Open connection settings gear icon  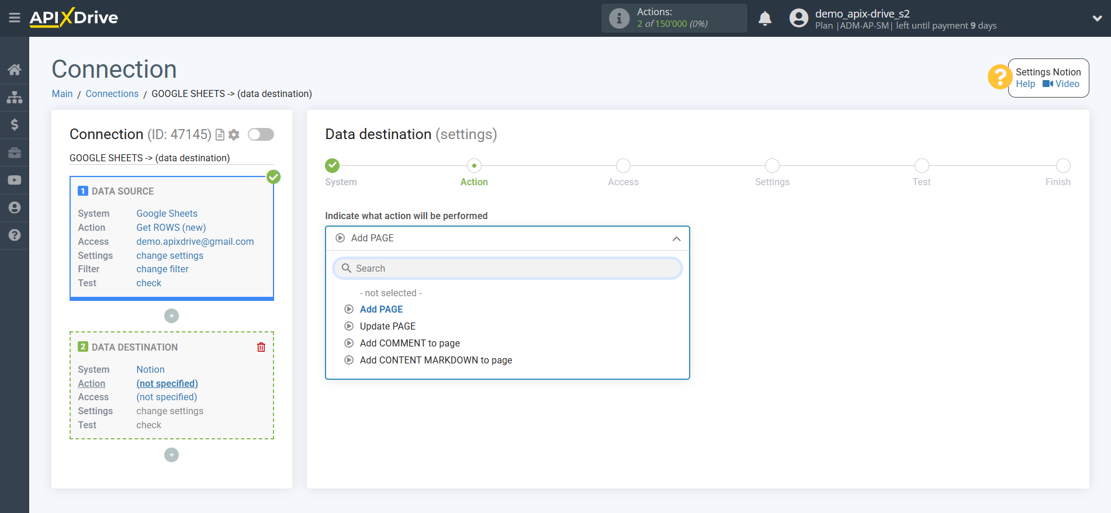(234, 135)
